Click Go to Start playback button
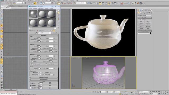This screenshot has width=169, height=95. coord(151,92)
